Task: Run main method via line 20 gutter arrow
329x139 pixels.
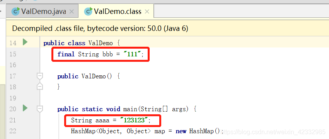Action: (25, 108)
